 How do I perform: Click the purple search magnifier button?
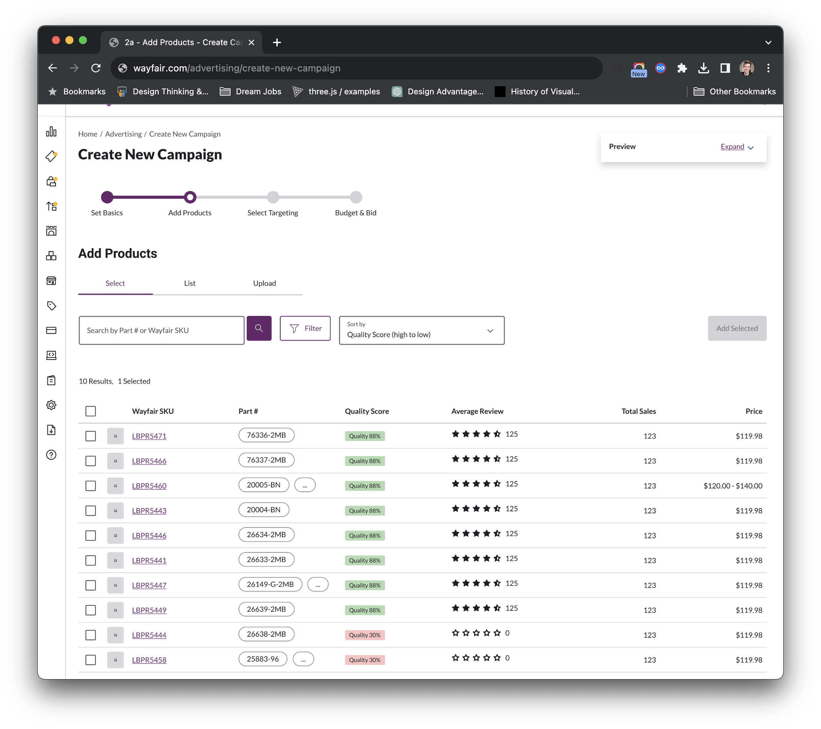point(259,328)
